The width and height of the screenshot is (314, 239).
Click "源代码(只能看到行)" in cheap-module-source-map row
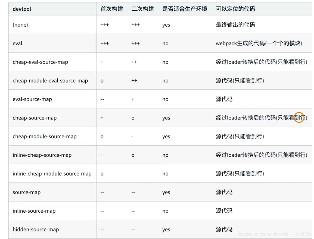240,136
